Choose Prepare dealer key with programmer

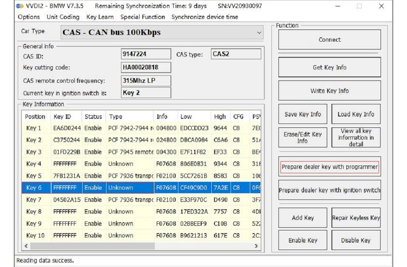[x=329, y=167]
